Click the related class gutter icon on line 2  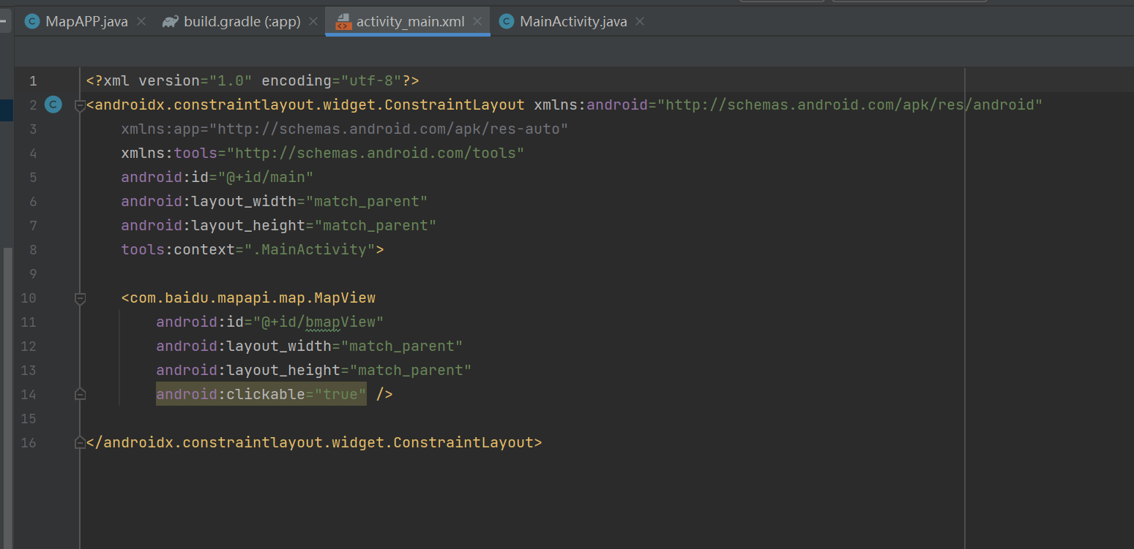click(x=53, y=105)
